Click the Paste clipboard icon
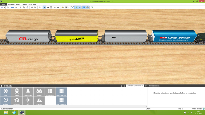Viewport: 205px width, 115px height. (x=27, y=7)
